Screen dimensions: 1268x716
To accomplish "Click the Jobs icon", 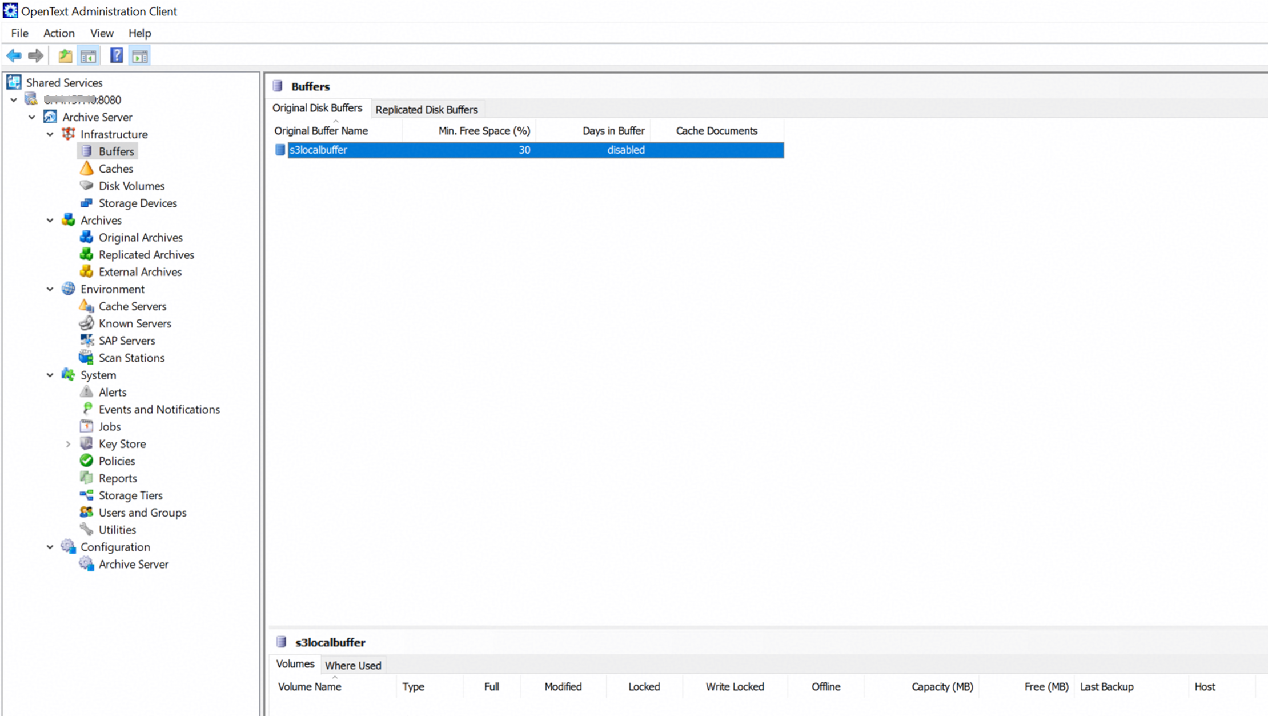I will 86,426.
